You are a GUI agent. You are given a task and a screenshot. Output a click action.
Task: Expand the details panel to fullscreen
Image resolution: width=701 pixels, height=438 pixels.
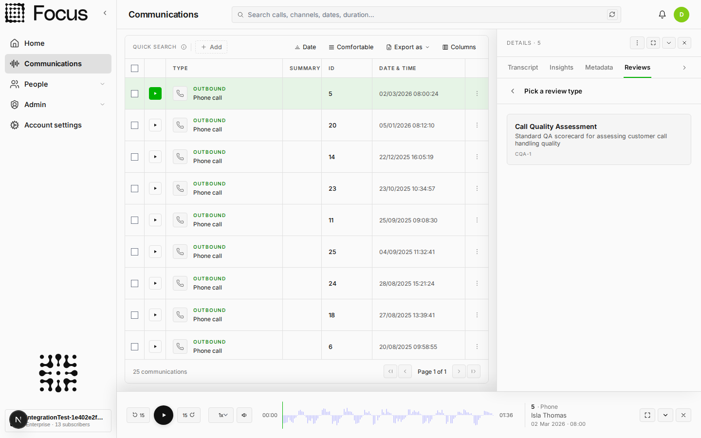tap(653, 43)
